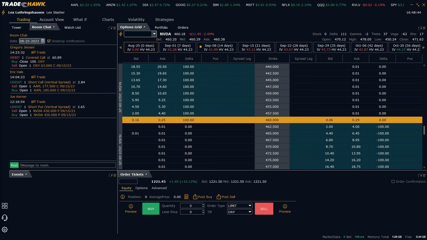Click the headset support icon in the sidebar
This screenshot has height=240, width=427.
coord(5,218)
